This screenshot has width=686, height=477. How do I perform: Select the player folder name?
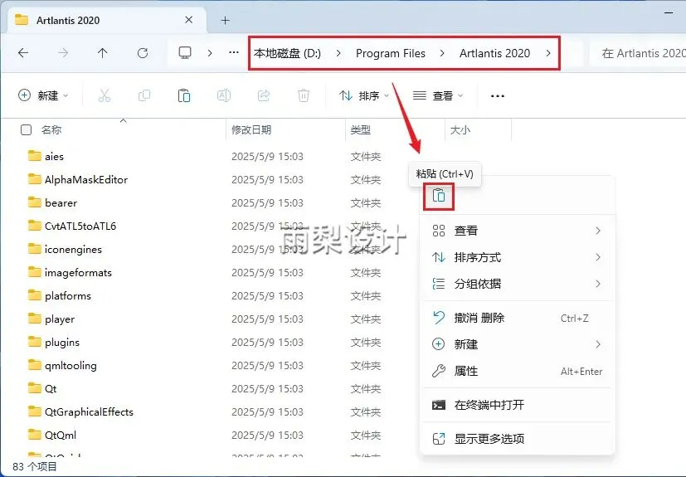pyautogui.click(x=60, y=319)
